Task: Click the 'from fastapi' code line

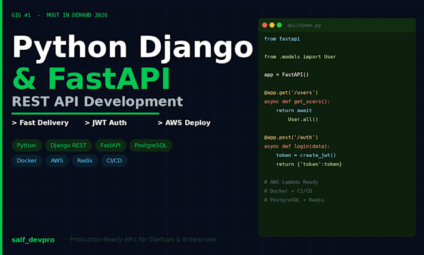Action: (282, 39)
